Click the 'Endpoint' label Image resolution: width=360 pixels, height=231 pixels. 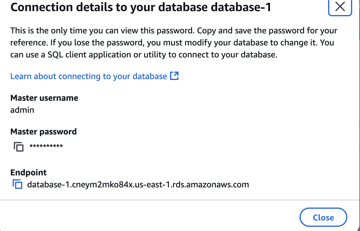point(29,173)
